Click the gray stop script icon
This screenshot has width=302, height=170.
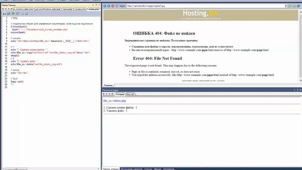click(17, 14)
